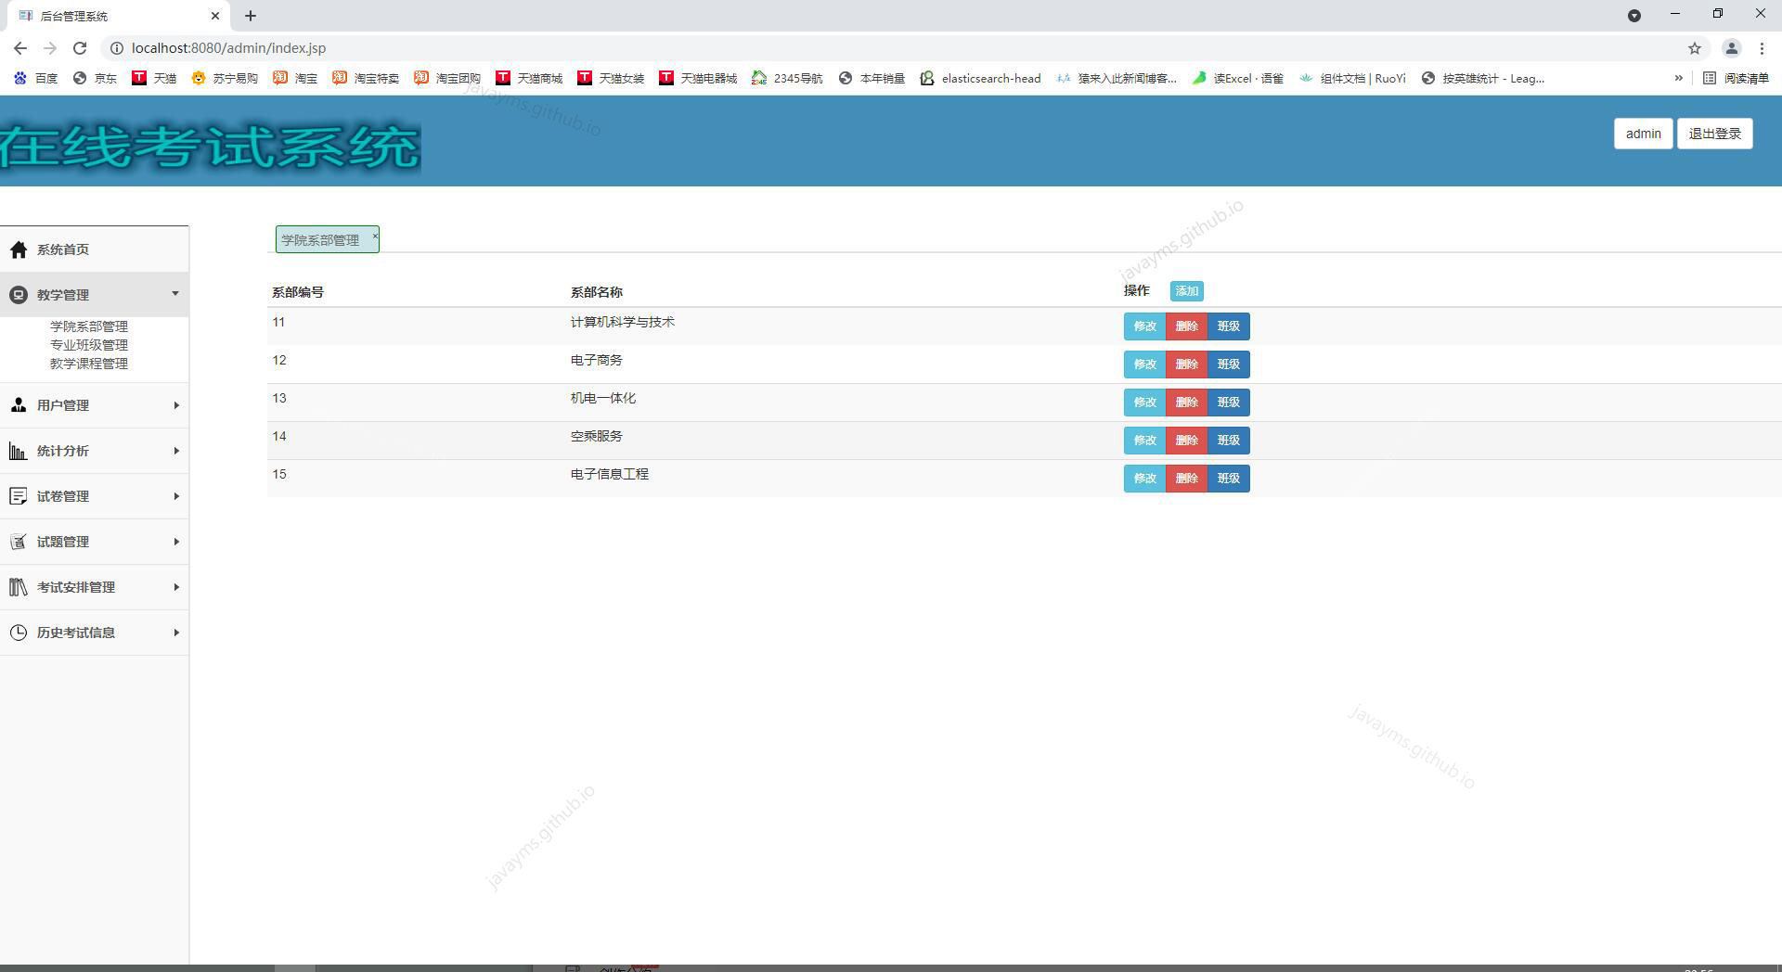
Task: Click the 系统首页 home icon
Action: click(x=19, y=249)
